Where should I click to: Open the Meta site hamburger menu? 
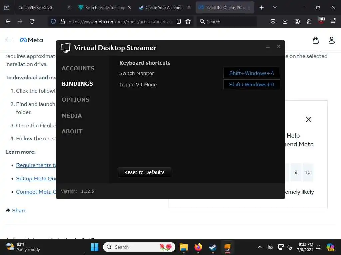(x=9, y=40)
